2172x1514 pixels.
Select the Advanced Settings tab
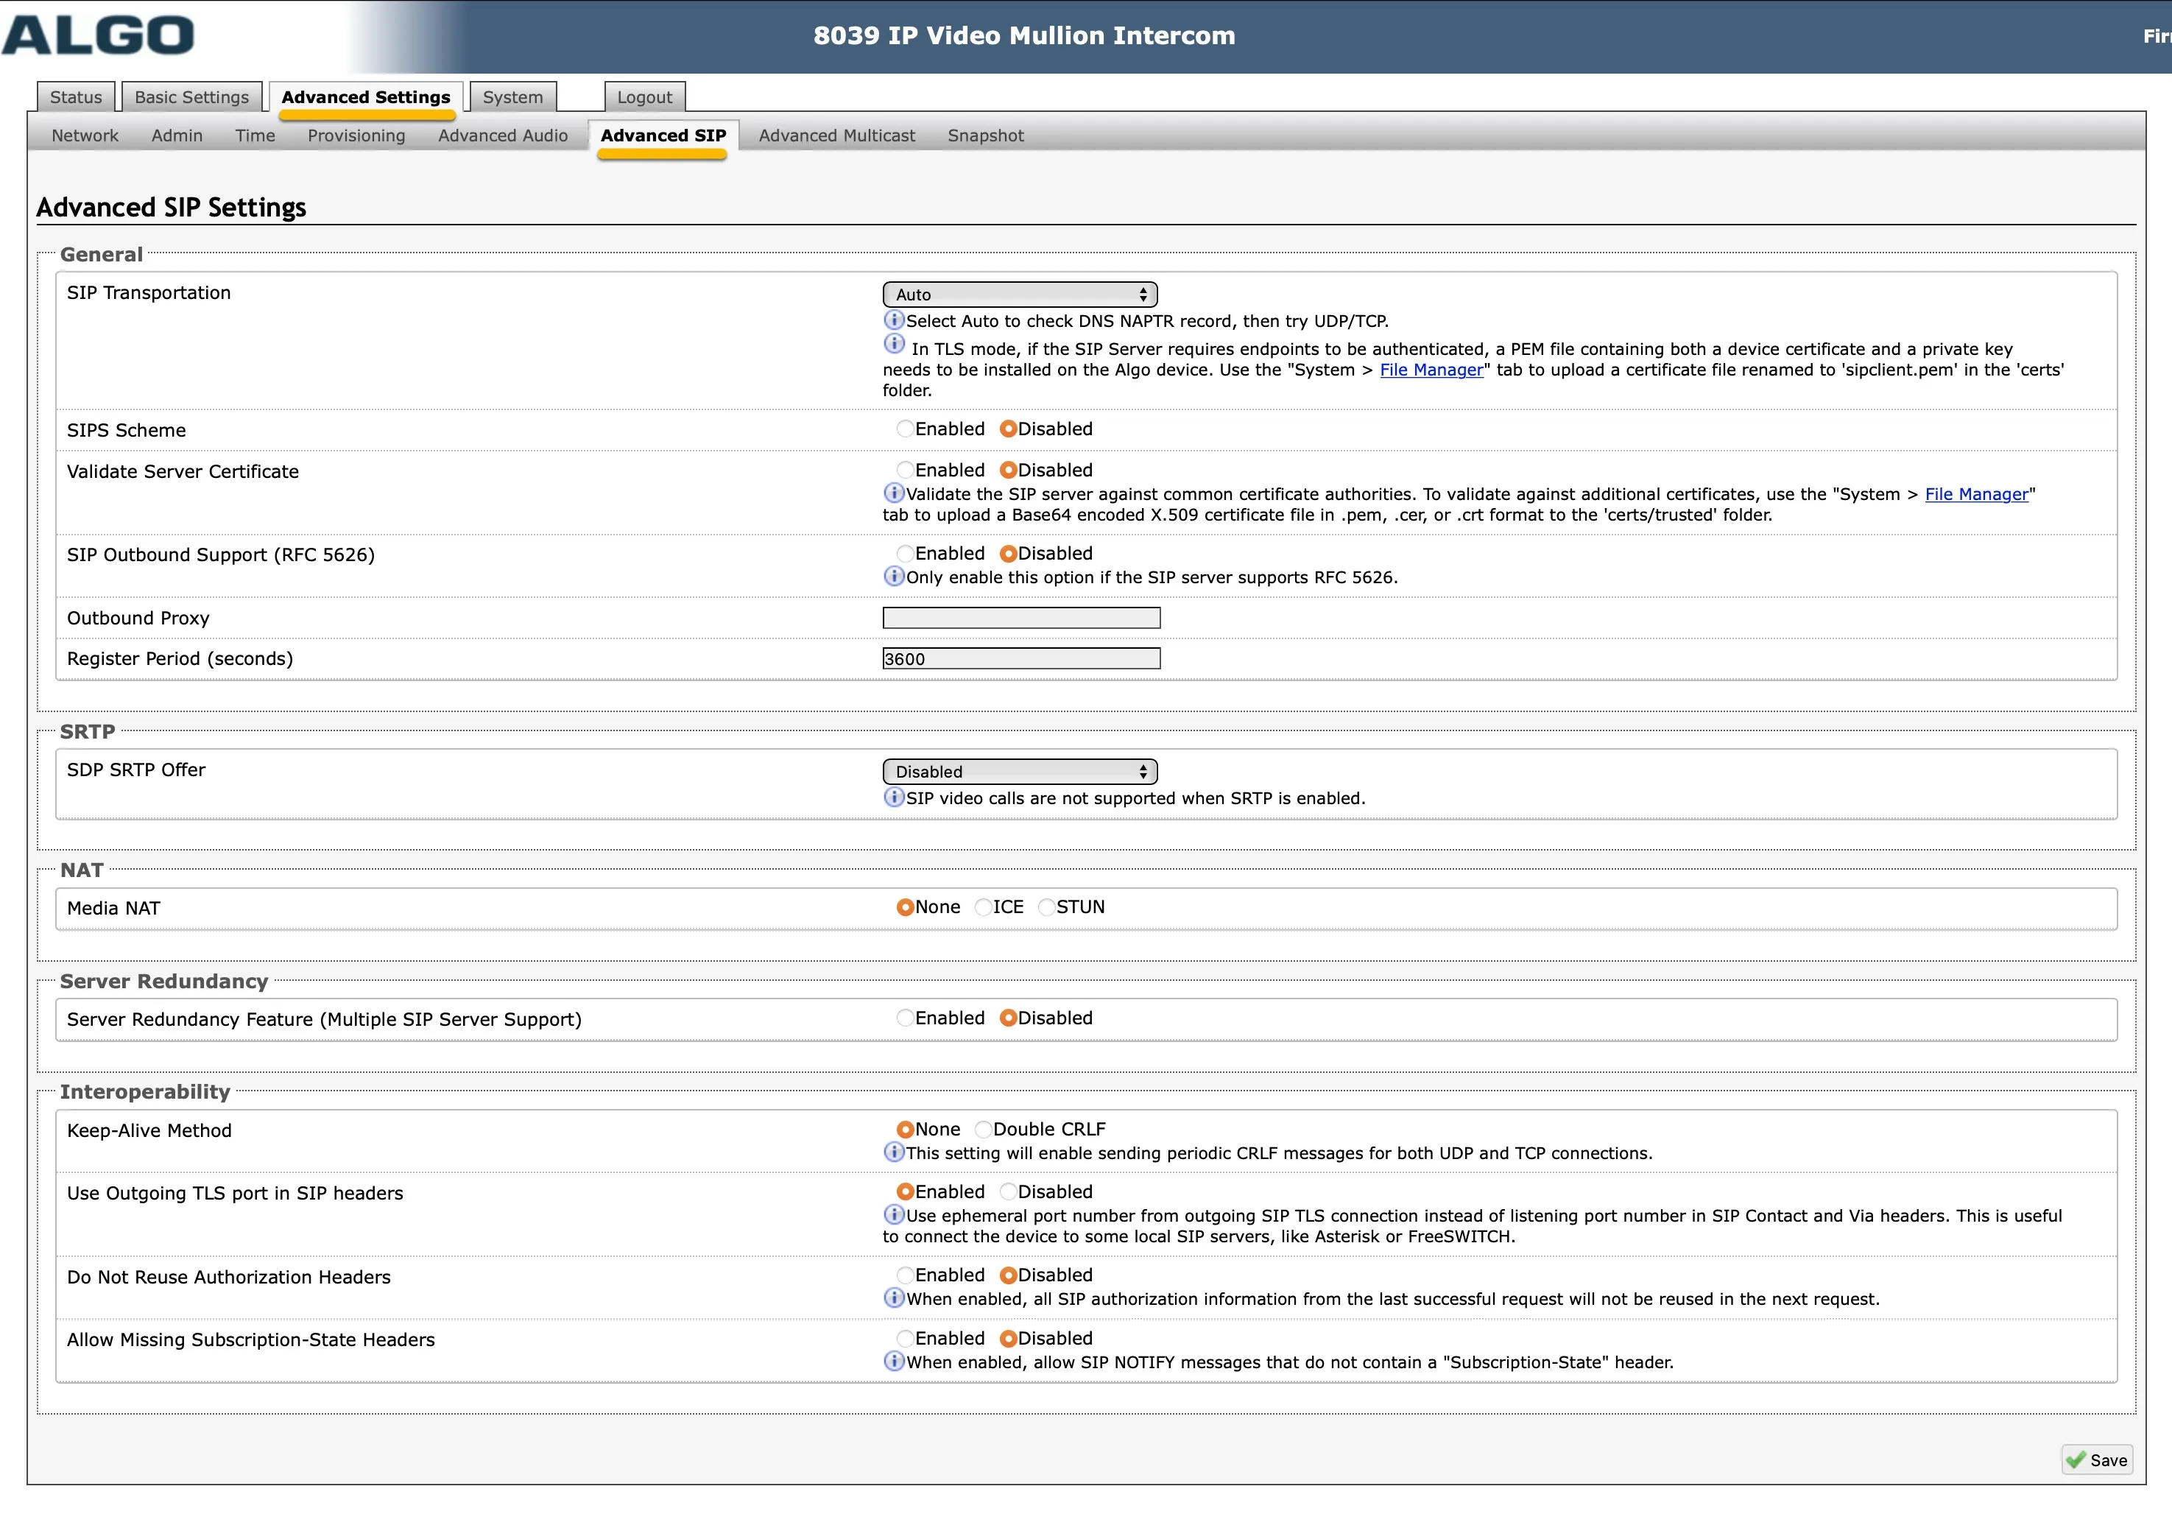366,97
